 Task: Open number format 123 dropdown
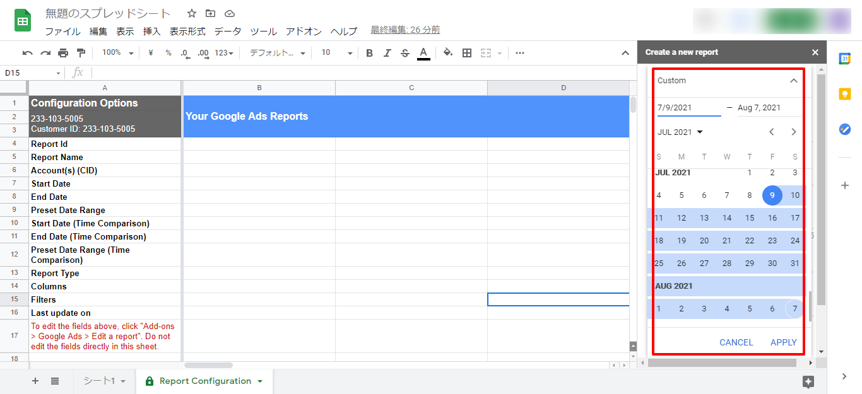pyautogui.click(x=224, y=53)
